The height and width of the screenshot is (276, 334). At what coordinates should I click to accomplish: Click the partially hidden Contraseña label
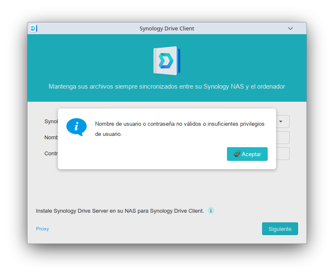pyautogui.click(x=51, y=154)
